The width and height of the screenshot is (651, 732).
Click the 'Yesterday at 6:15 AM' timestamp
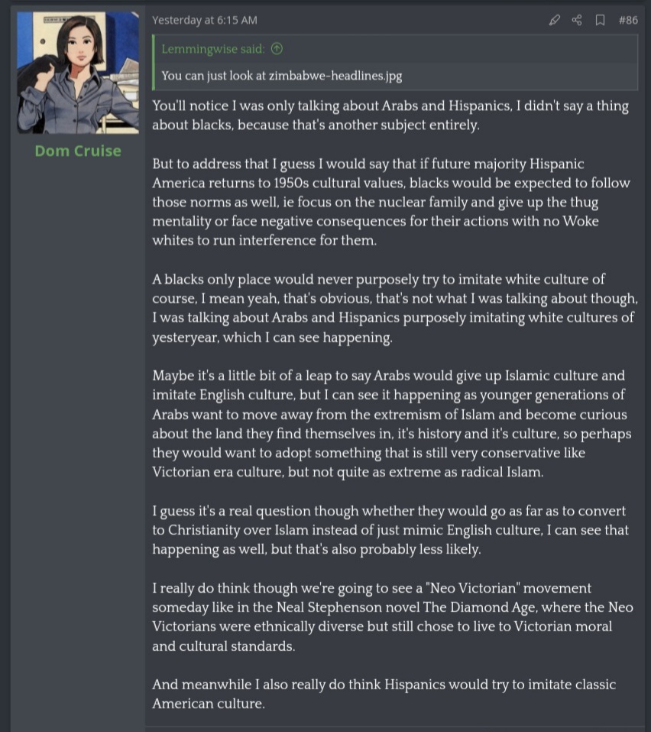(204, 20)
